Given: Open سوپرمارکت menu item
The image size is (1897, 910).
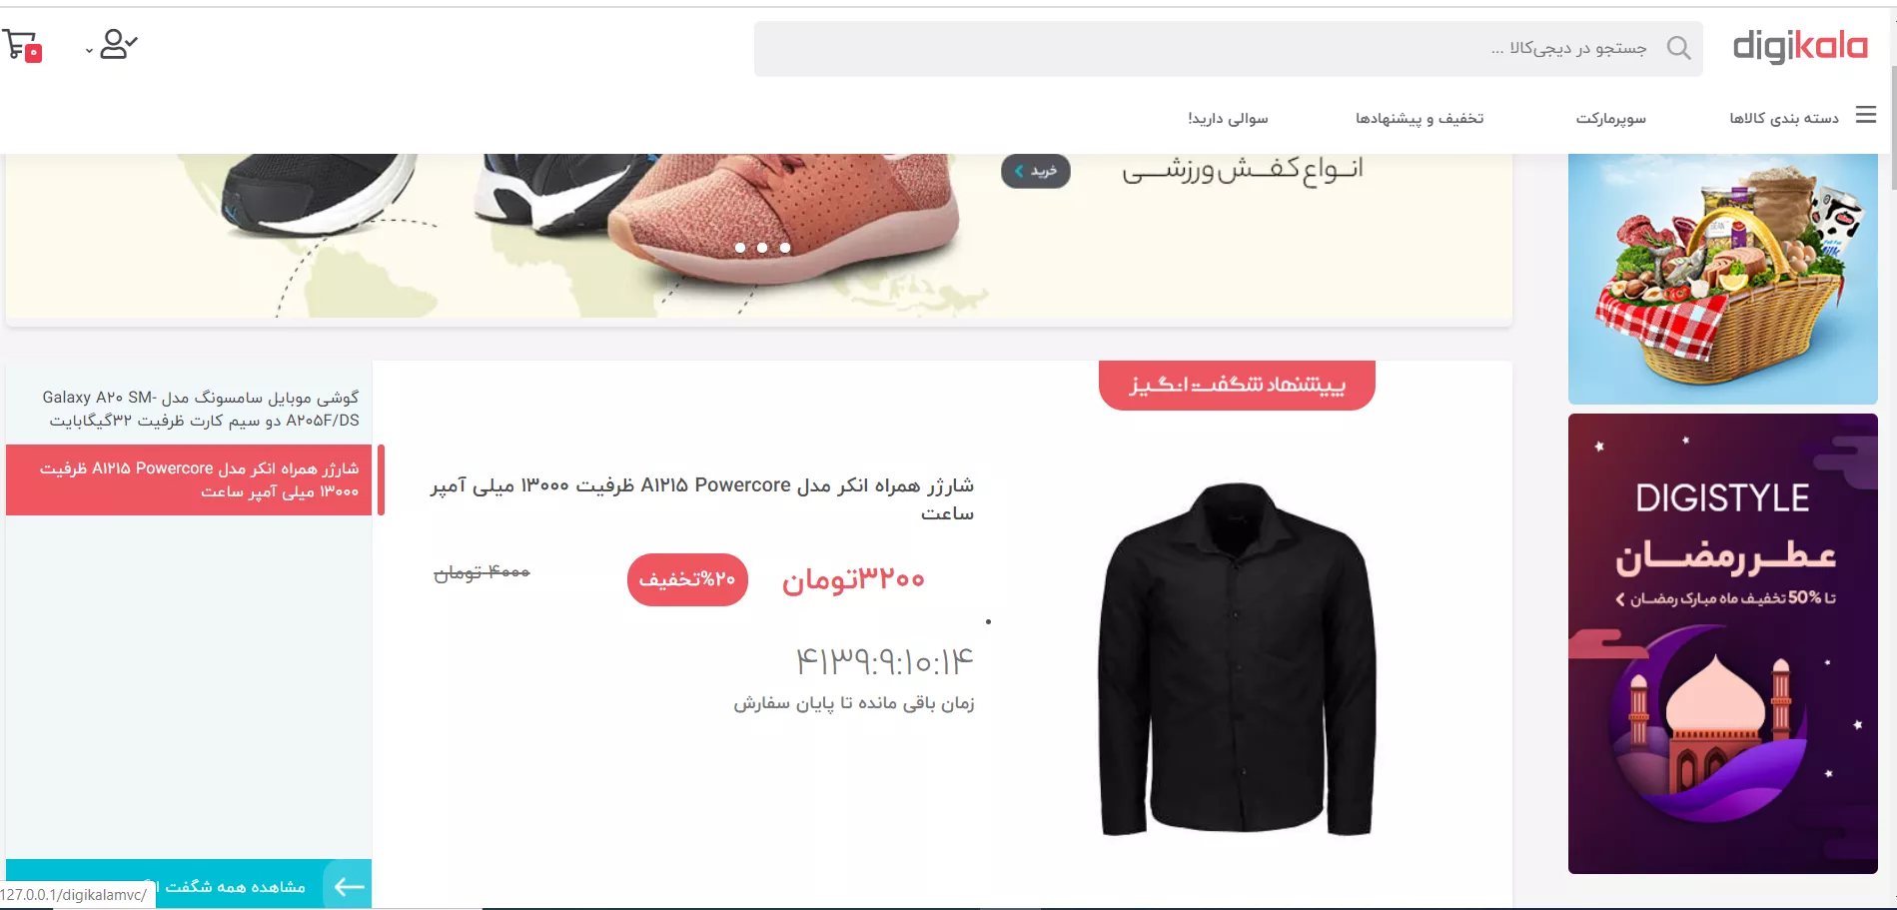Looking at the screenshot, I should point(1611,118).
